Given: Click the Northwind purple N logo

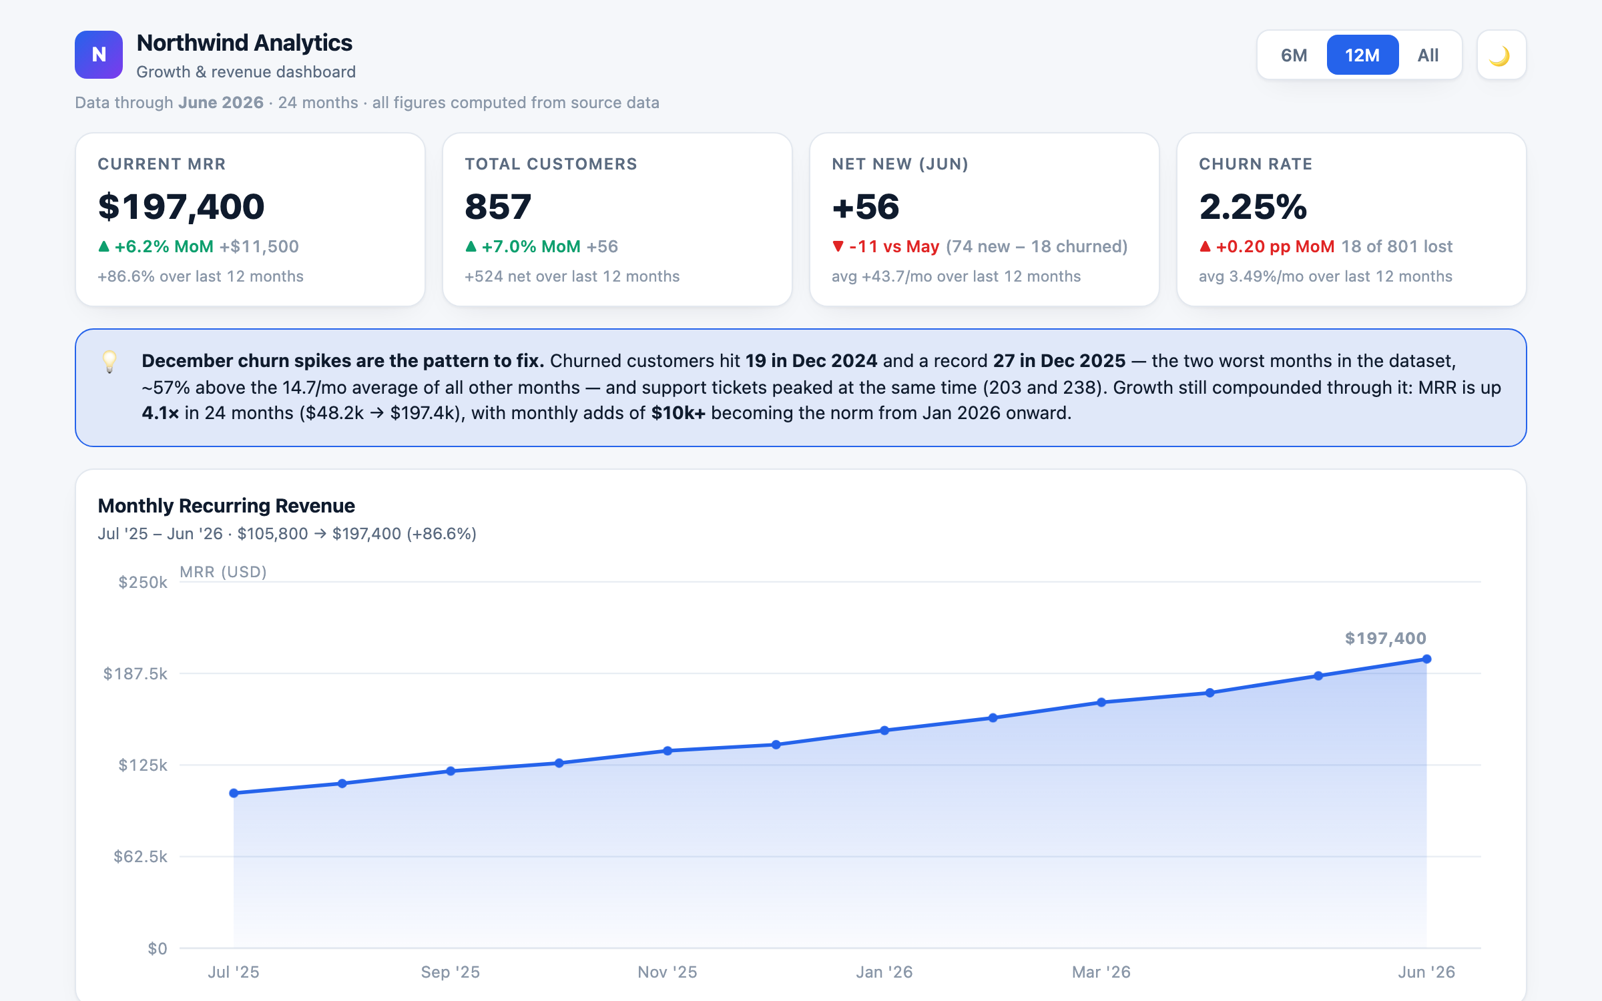Looking at the screenshot, I should pyautogui.click(x=99, y=55).
